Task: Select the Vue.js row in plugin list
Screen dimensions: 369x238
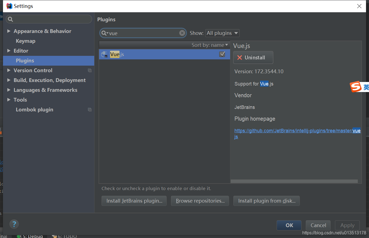Action: coord(164,54)
